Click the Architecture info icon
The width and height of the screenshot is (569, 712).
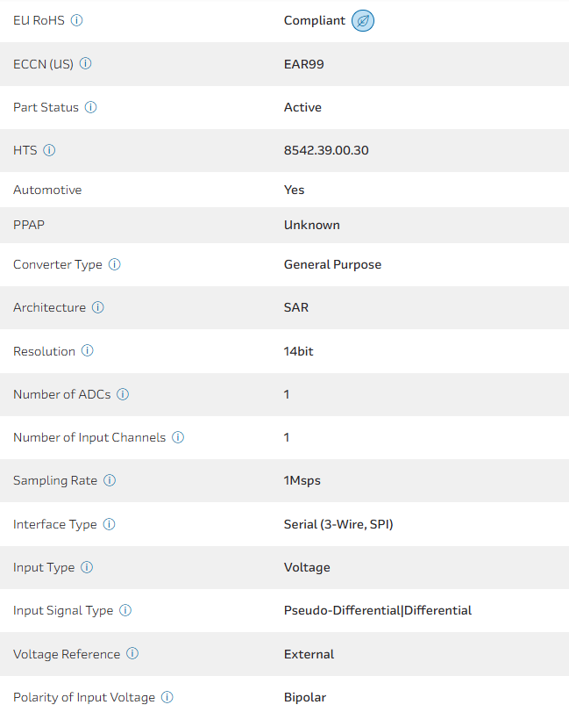pos(98,307)
